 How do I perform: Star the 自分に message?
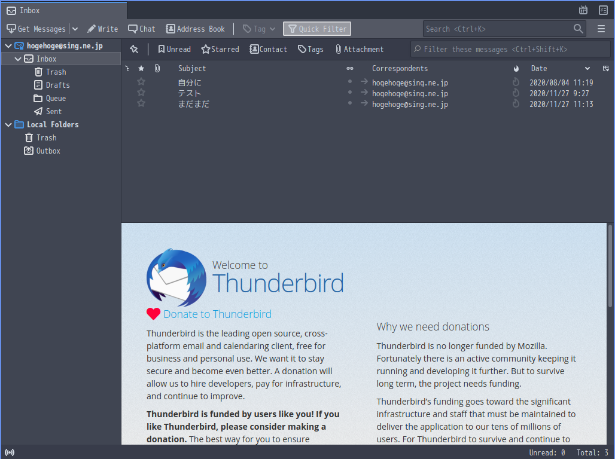pos(141,81)
